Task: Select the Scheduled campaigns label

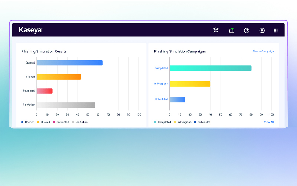Action: 161,99
